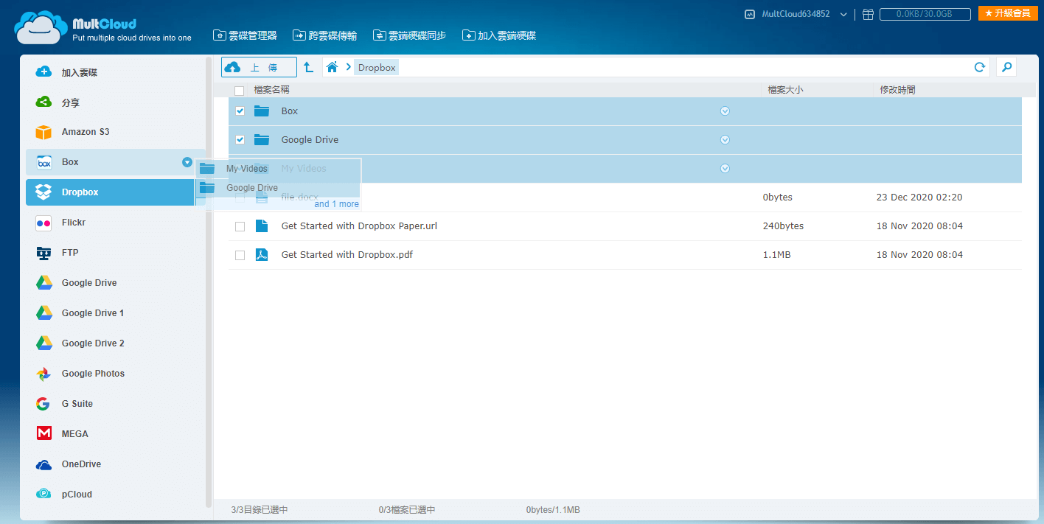Click the 0.0KB/30.0GB traffic usage bar
This screenshot has width=1044, height=524.
[925, 14]
